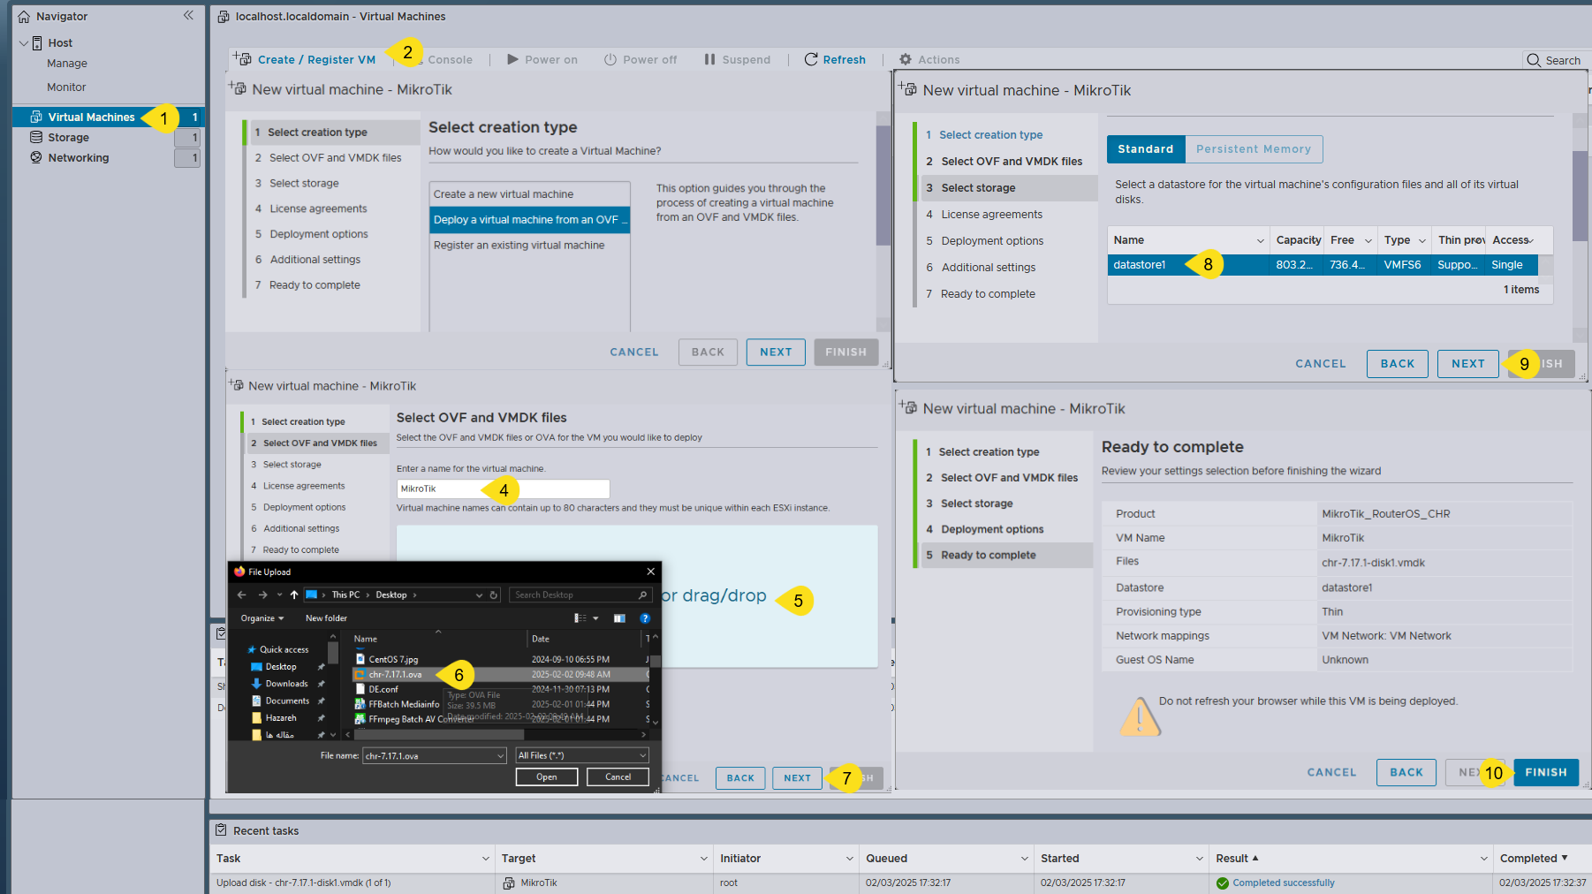Click the Host icon in the Navigator
The height and width of the screenshot is (894, 1592).
click(37, 42)
